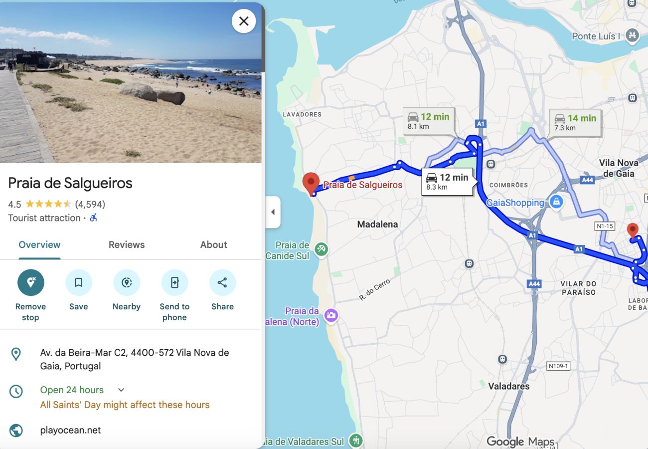Viewport: 648px width, 449px height.
Task: Save Praia de Salgueiros with bookmark icon
Action: click(x=79, y=283)
